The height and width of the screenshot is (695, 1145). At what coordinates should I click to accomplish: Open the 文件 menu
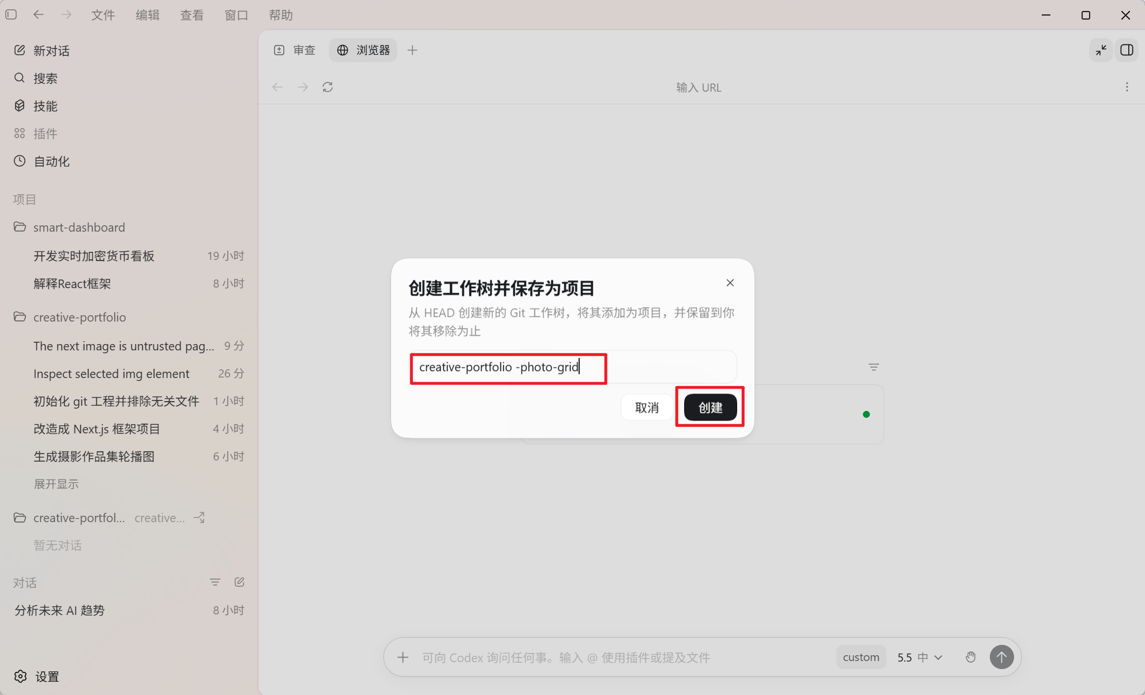coord(103,15)
